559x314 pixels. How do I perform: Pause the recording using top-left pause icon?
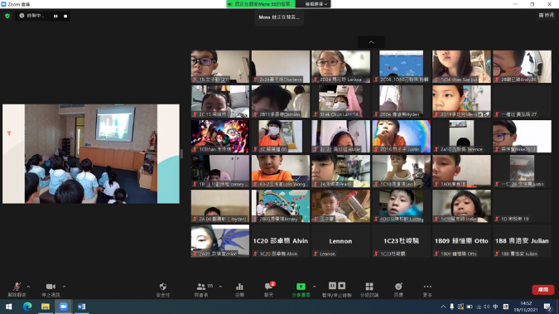55,16
